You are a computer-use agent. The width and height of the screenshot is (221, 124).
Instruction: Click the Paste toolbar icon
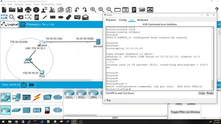[x=69, y=10]
